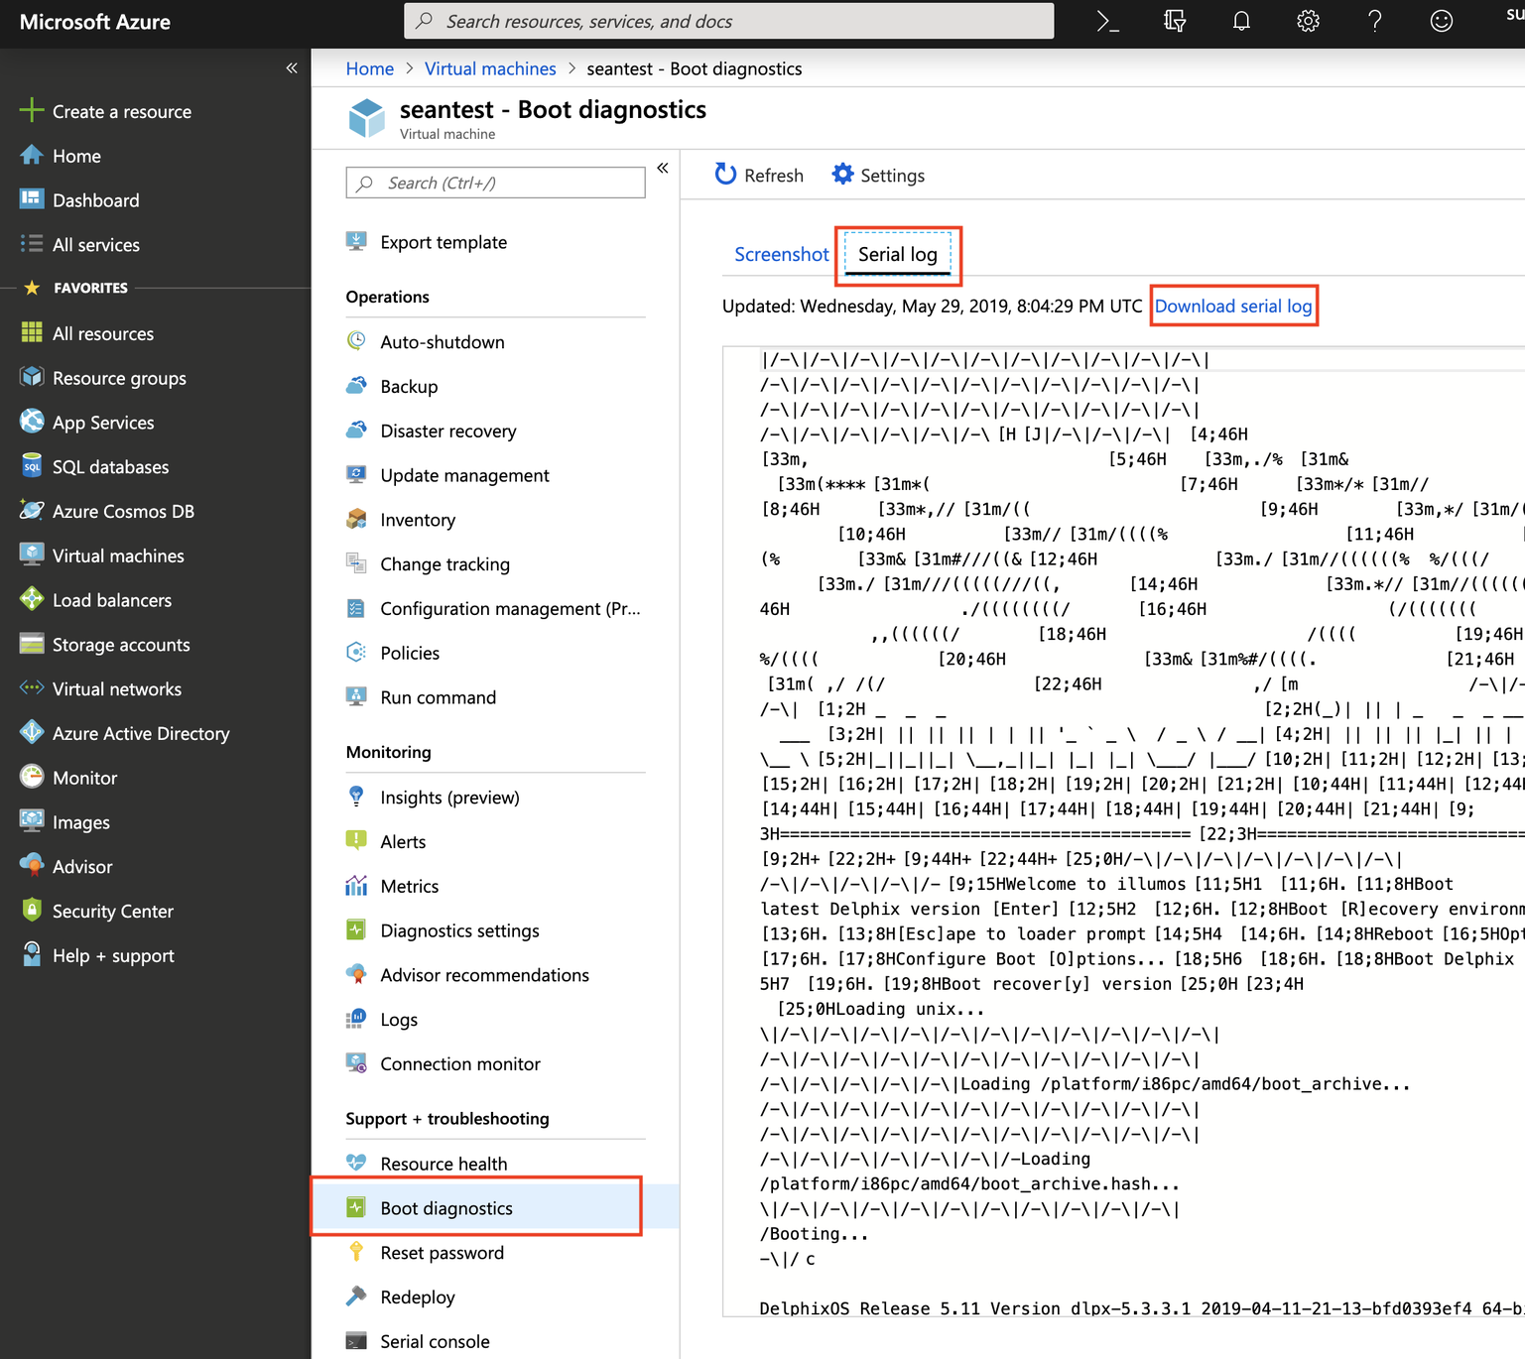Collapse the seantest blade menu

pos(663,169)
